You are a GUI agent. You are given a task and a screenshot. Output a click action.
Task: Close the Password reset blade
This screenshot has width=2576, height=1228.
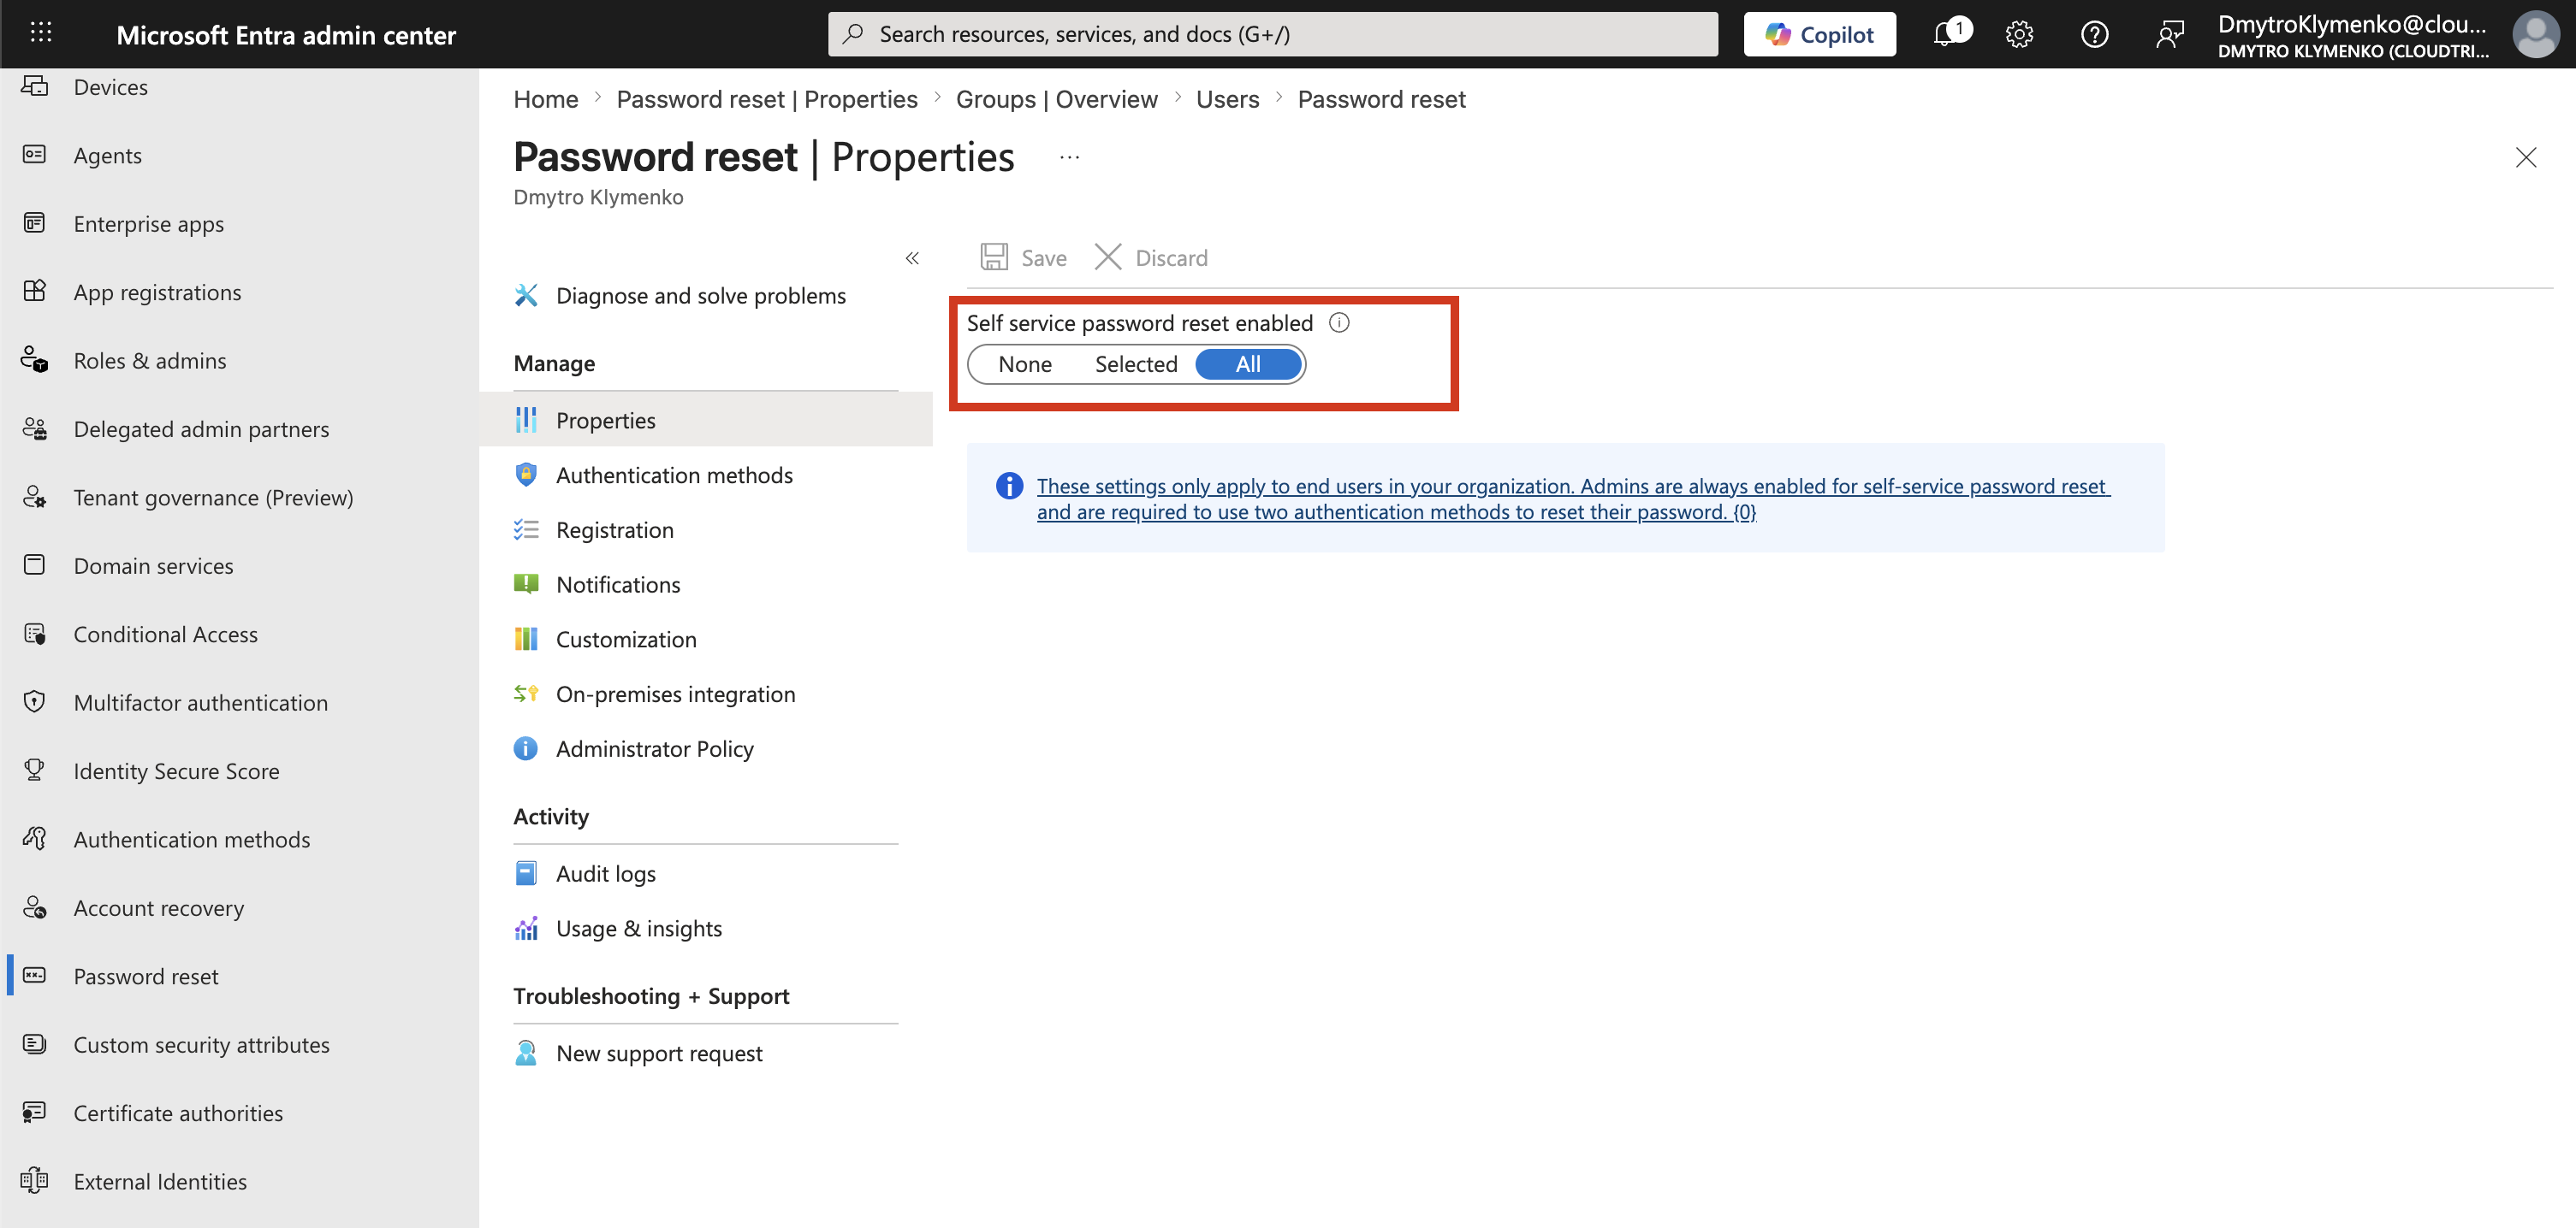(x=2526, y=158)
